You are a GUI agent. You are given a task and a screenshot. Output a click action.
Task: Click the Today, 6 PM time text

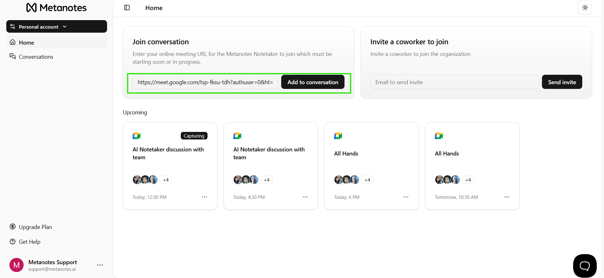(347, 197)
